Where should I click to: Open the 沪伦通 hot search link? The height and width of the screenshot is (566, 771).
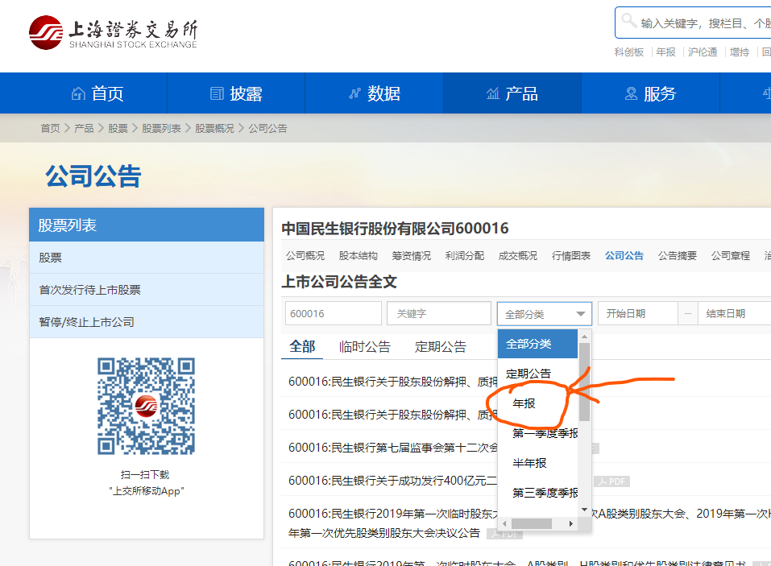pos(703,52)
